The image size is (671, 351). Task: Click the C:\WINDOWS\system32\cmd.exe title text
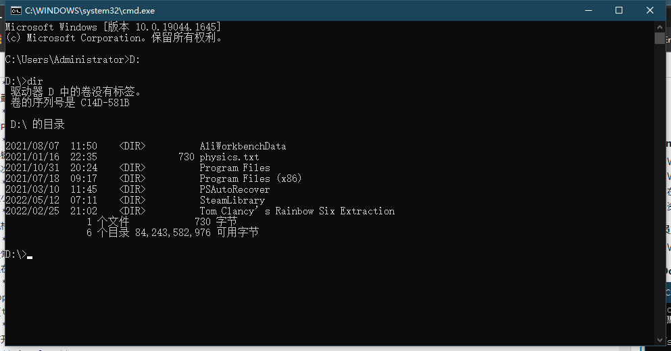click(90, 11)
